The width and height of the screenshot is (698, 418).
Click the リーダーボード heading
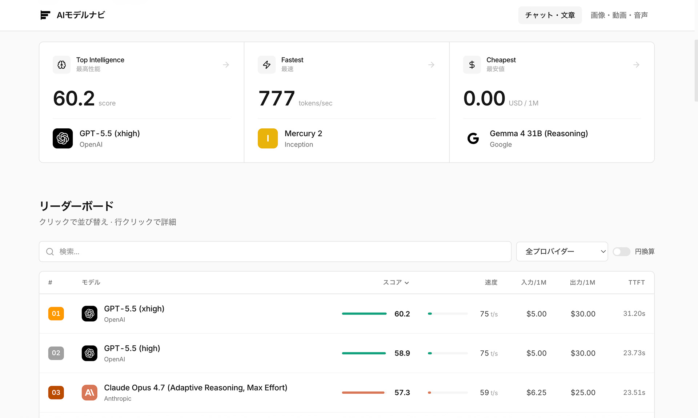[x=76, y=206]
